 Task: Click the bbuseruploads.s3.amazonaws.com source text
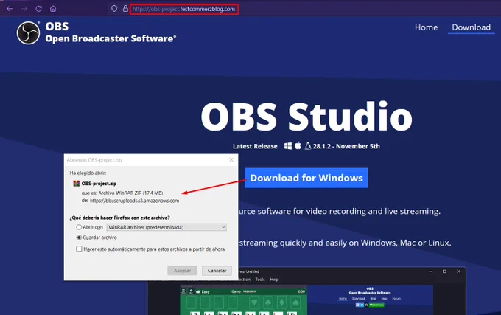pyautogui.click(x=134, y=201)
